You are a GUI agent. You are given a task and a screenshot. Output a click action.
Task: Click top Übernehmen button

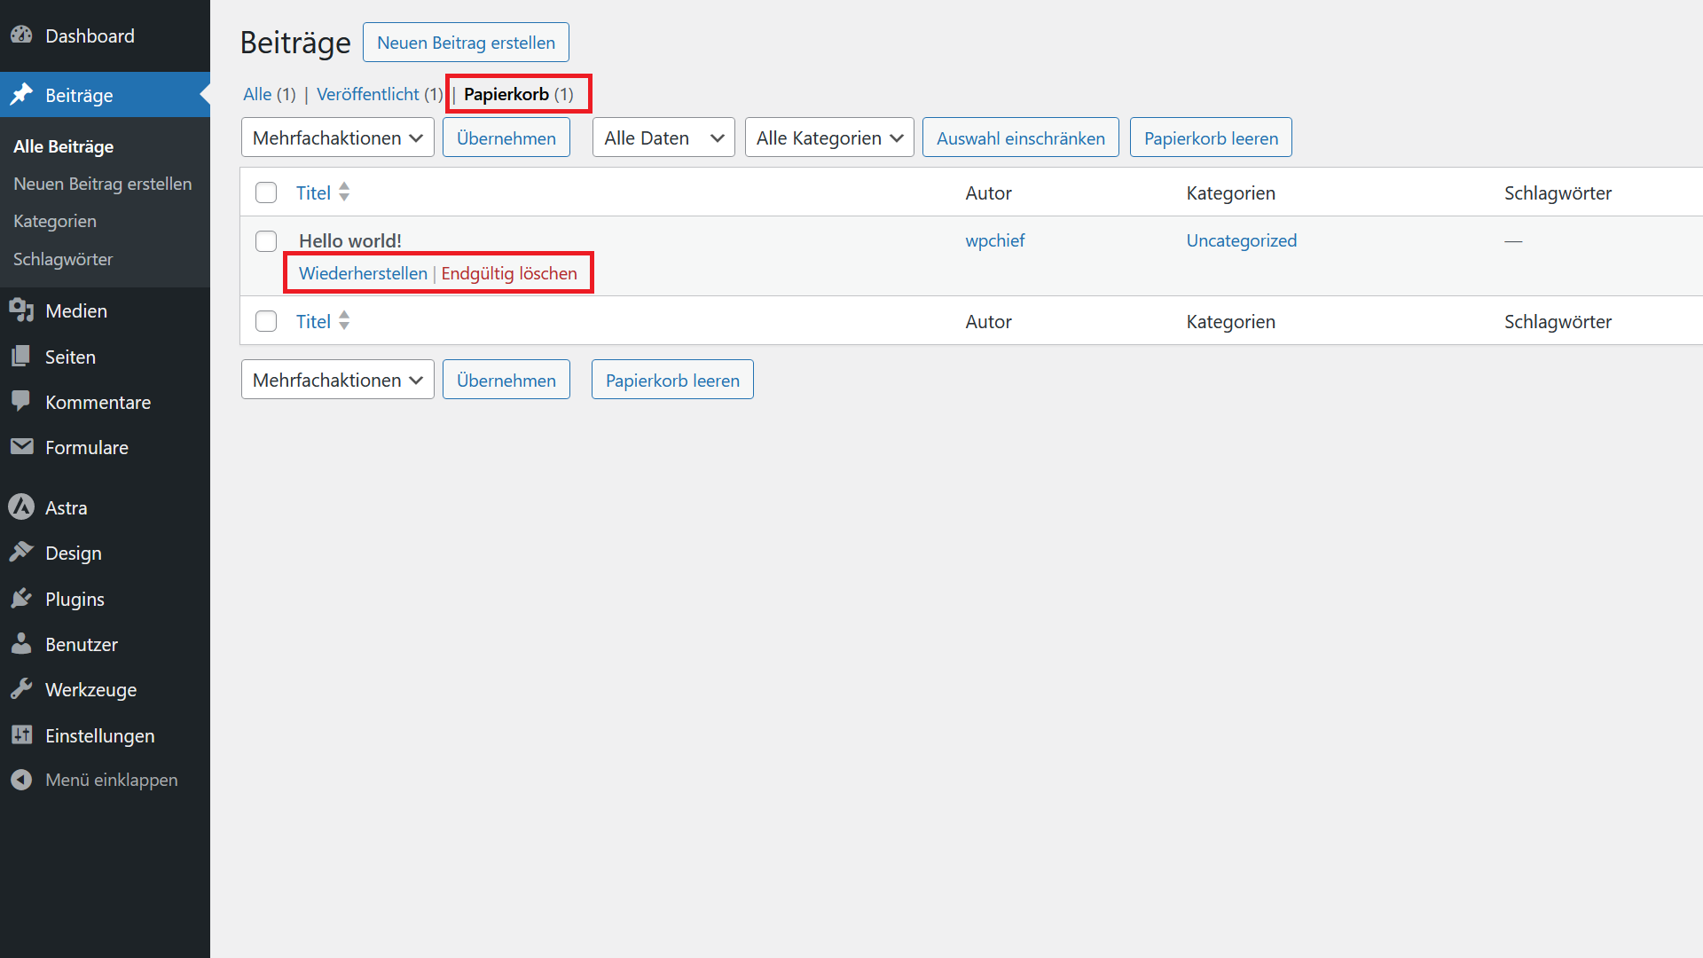506,137
